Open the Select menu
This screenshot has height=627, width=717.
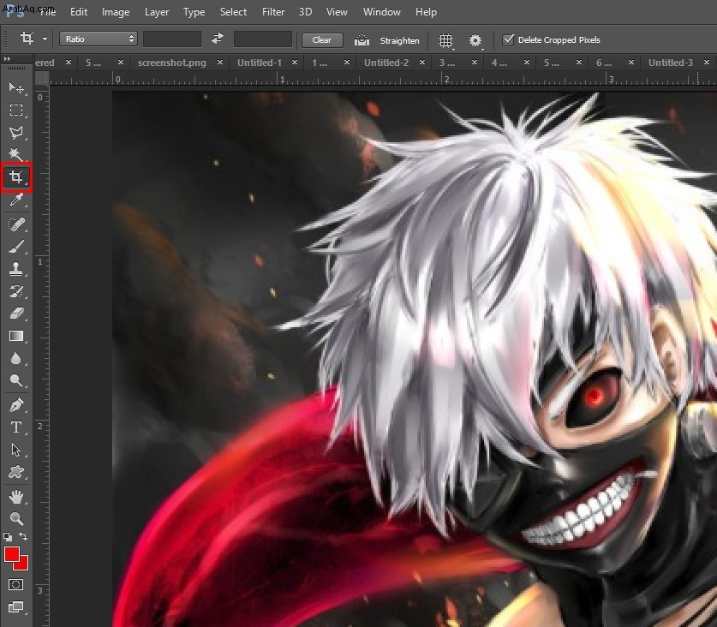pyautogui.click(x=233, y=12)
